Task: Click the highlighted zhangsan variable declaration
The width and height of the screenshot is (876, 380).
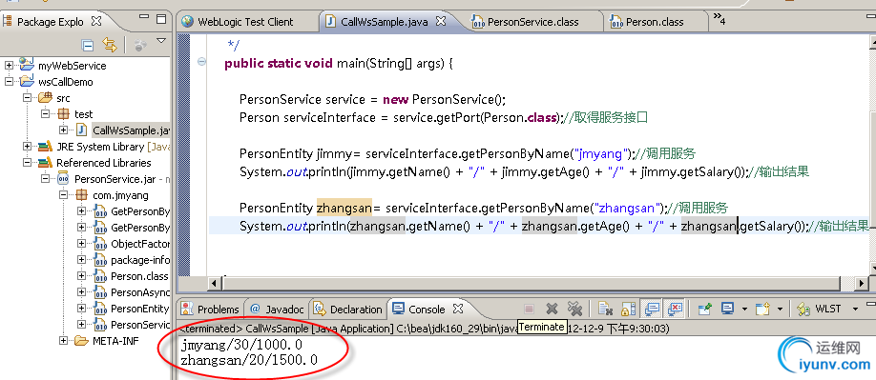Action: click(344, 208)
